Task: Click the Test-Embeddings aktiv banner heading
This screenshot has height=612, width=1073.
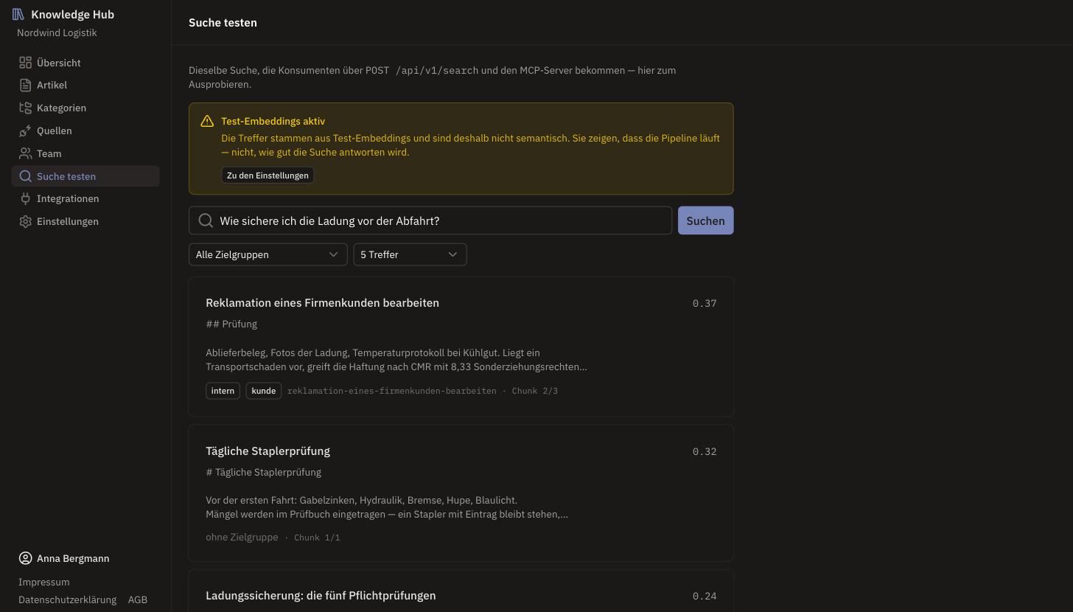Action: point(273,121)
